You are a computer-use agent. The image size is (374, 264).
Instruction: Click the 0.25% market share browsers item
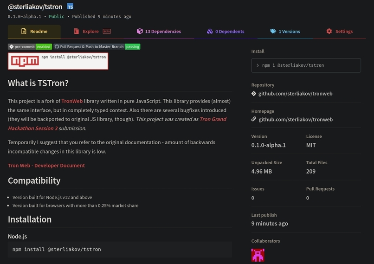[x=75, y=206]
